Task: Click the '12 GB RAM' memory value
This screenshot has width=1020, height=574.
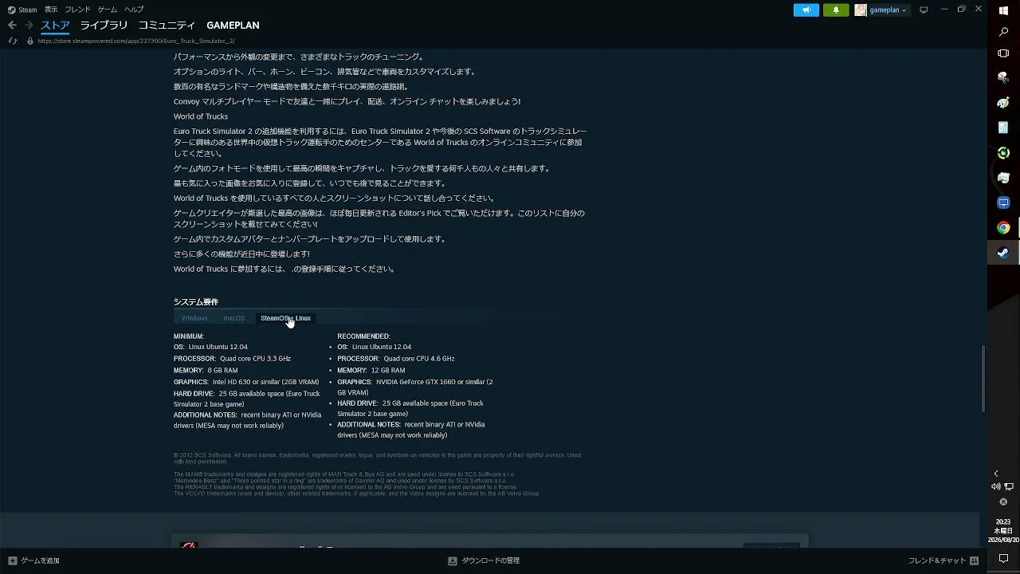Action: tap(388, 371)
